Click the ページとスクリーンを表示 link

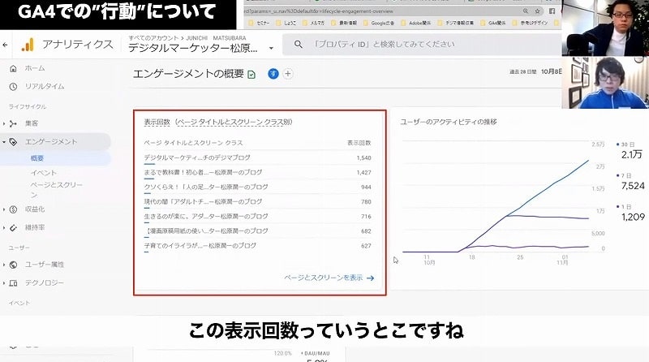click(x=329, y=278)
